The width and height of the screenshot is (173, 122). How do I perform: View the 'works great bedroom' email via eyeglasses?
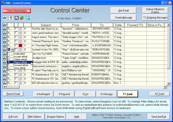5,33
